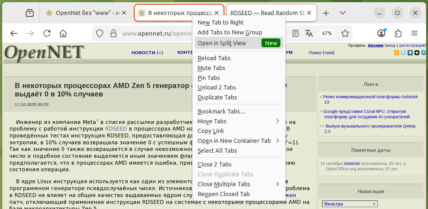Toggle Reader View in address bar
This screenshot has height=209, width=428.
tap(296, 33)
